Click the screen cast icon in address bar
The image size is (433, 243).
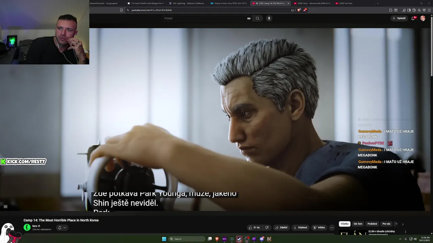click(x=293, y=10)
